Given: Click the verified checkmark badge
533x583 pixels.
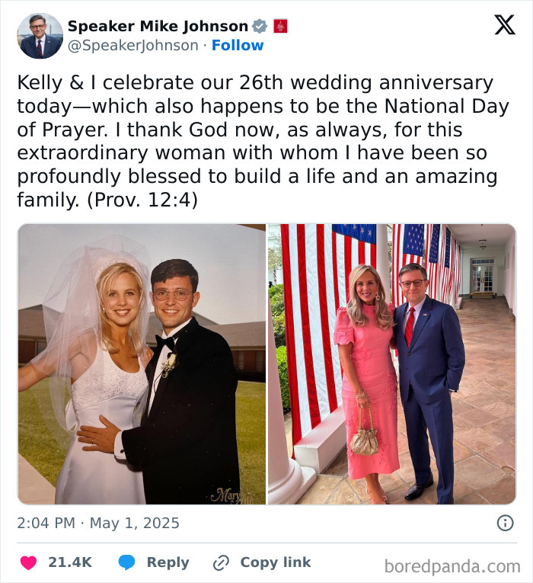Looking at the screenshot, I should pyautogui.click(x=259, y=27).
